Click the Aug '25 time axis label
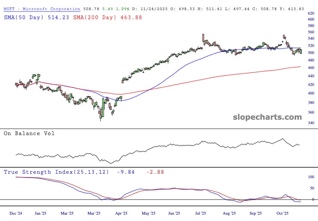Viewport: 318px width, 221px height. [229, 213]
